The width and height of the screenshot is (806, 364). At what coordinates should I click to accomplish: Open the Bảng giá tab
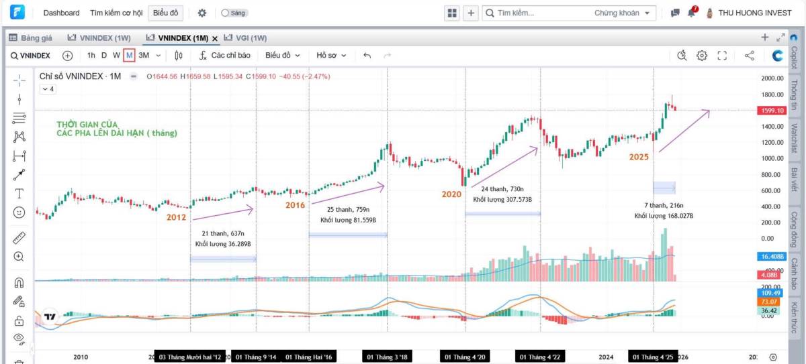tap(30, 38)
